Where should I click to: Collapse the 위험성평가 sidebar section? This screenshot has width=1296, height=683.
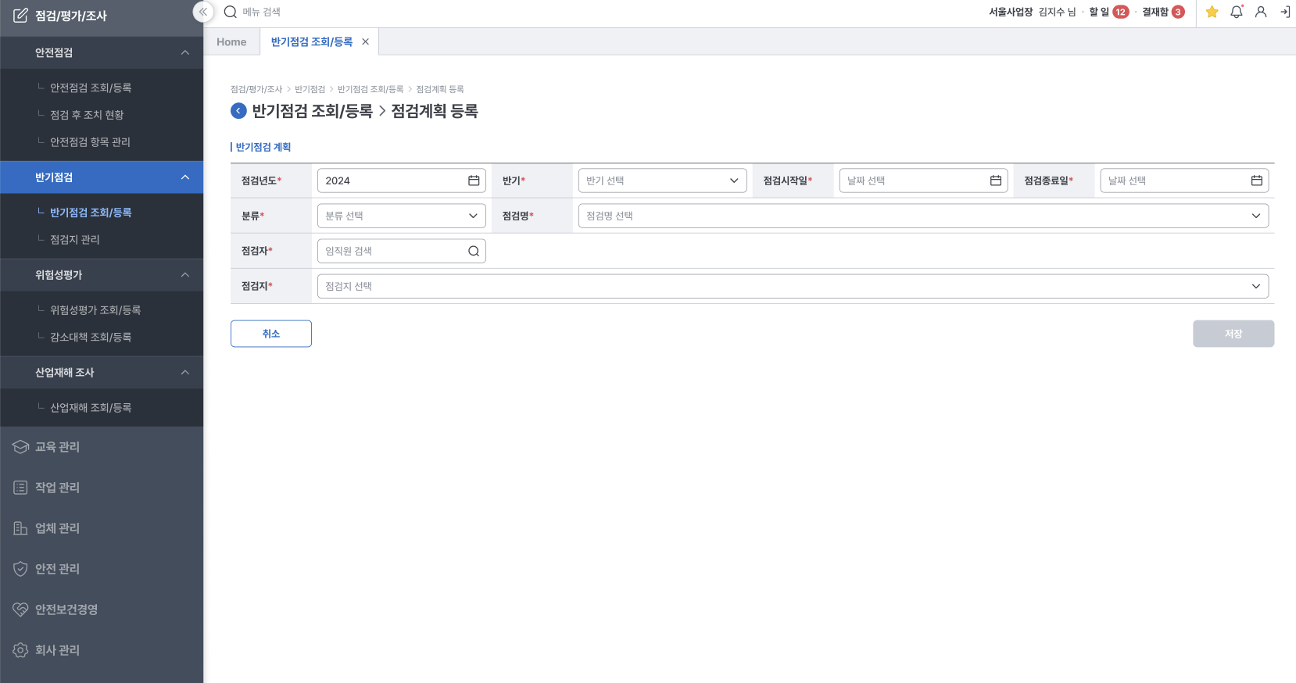[185, 275]
